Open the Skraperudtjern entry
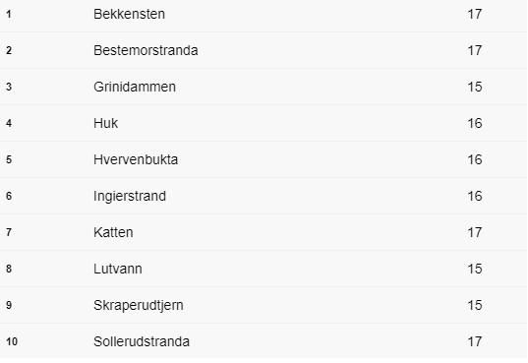528x363 pixels. 139,306
